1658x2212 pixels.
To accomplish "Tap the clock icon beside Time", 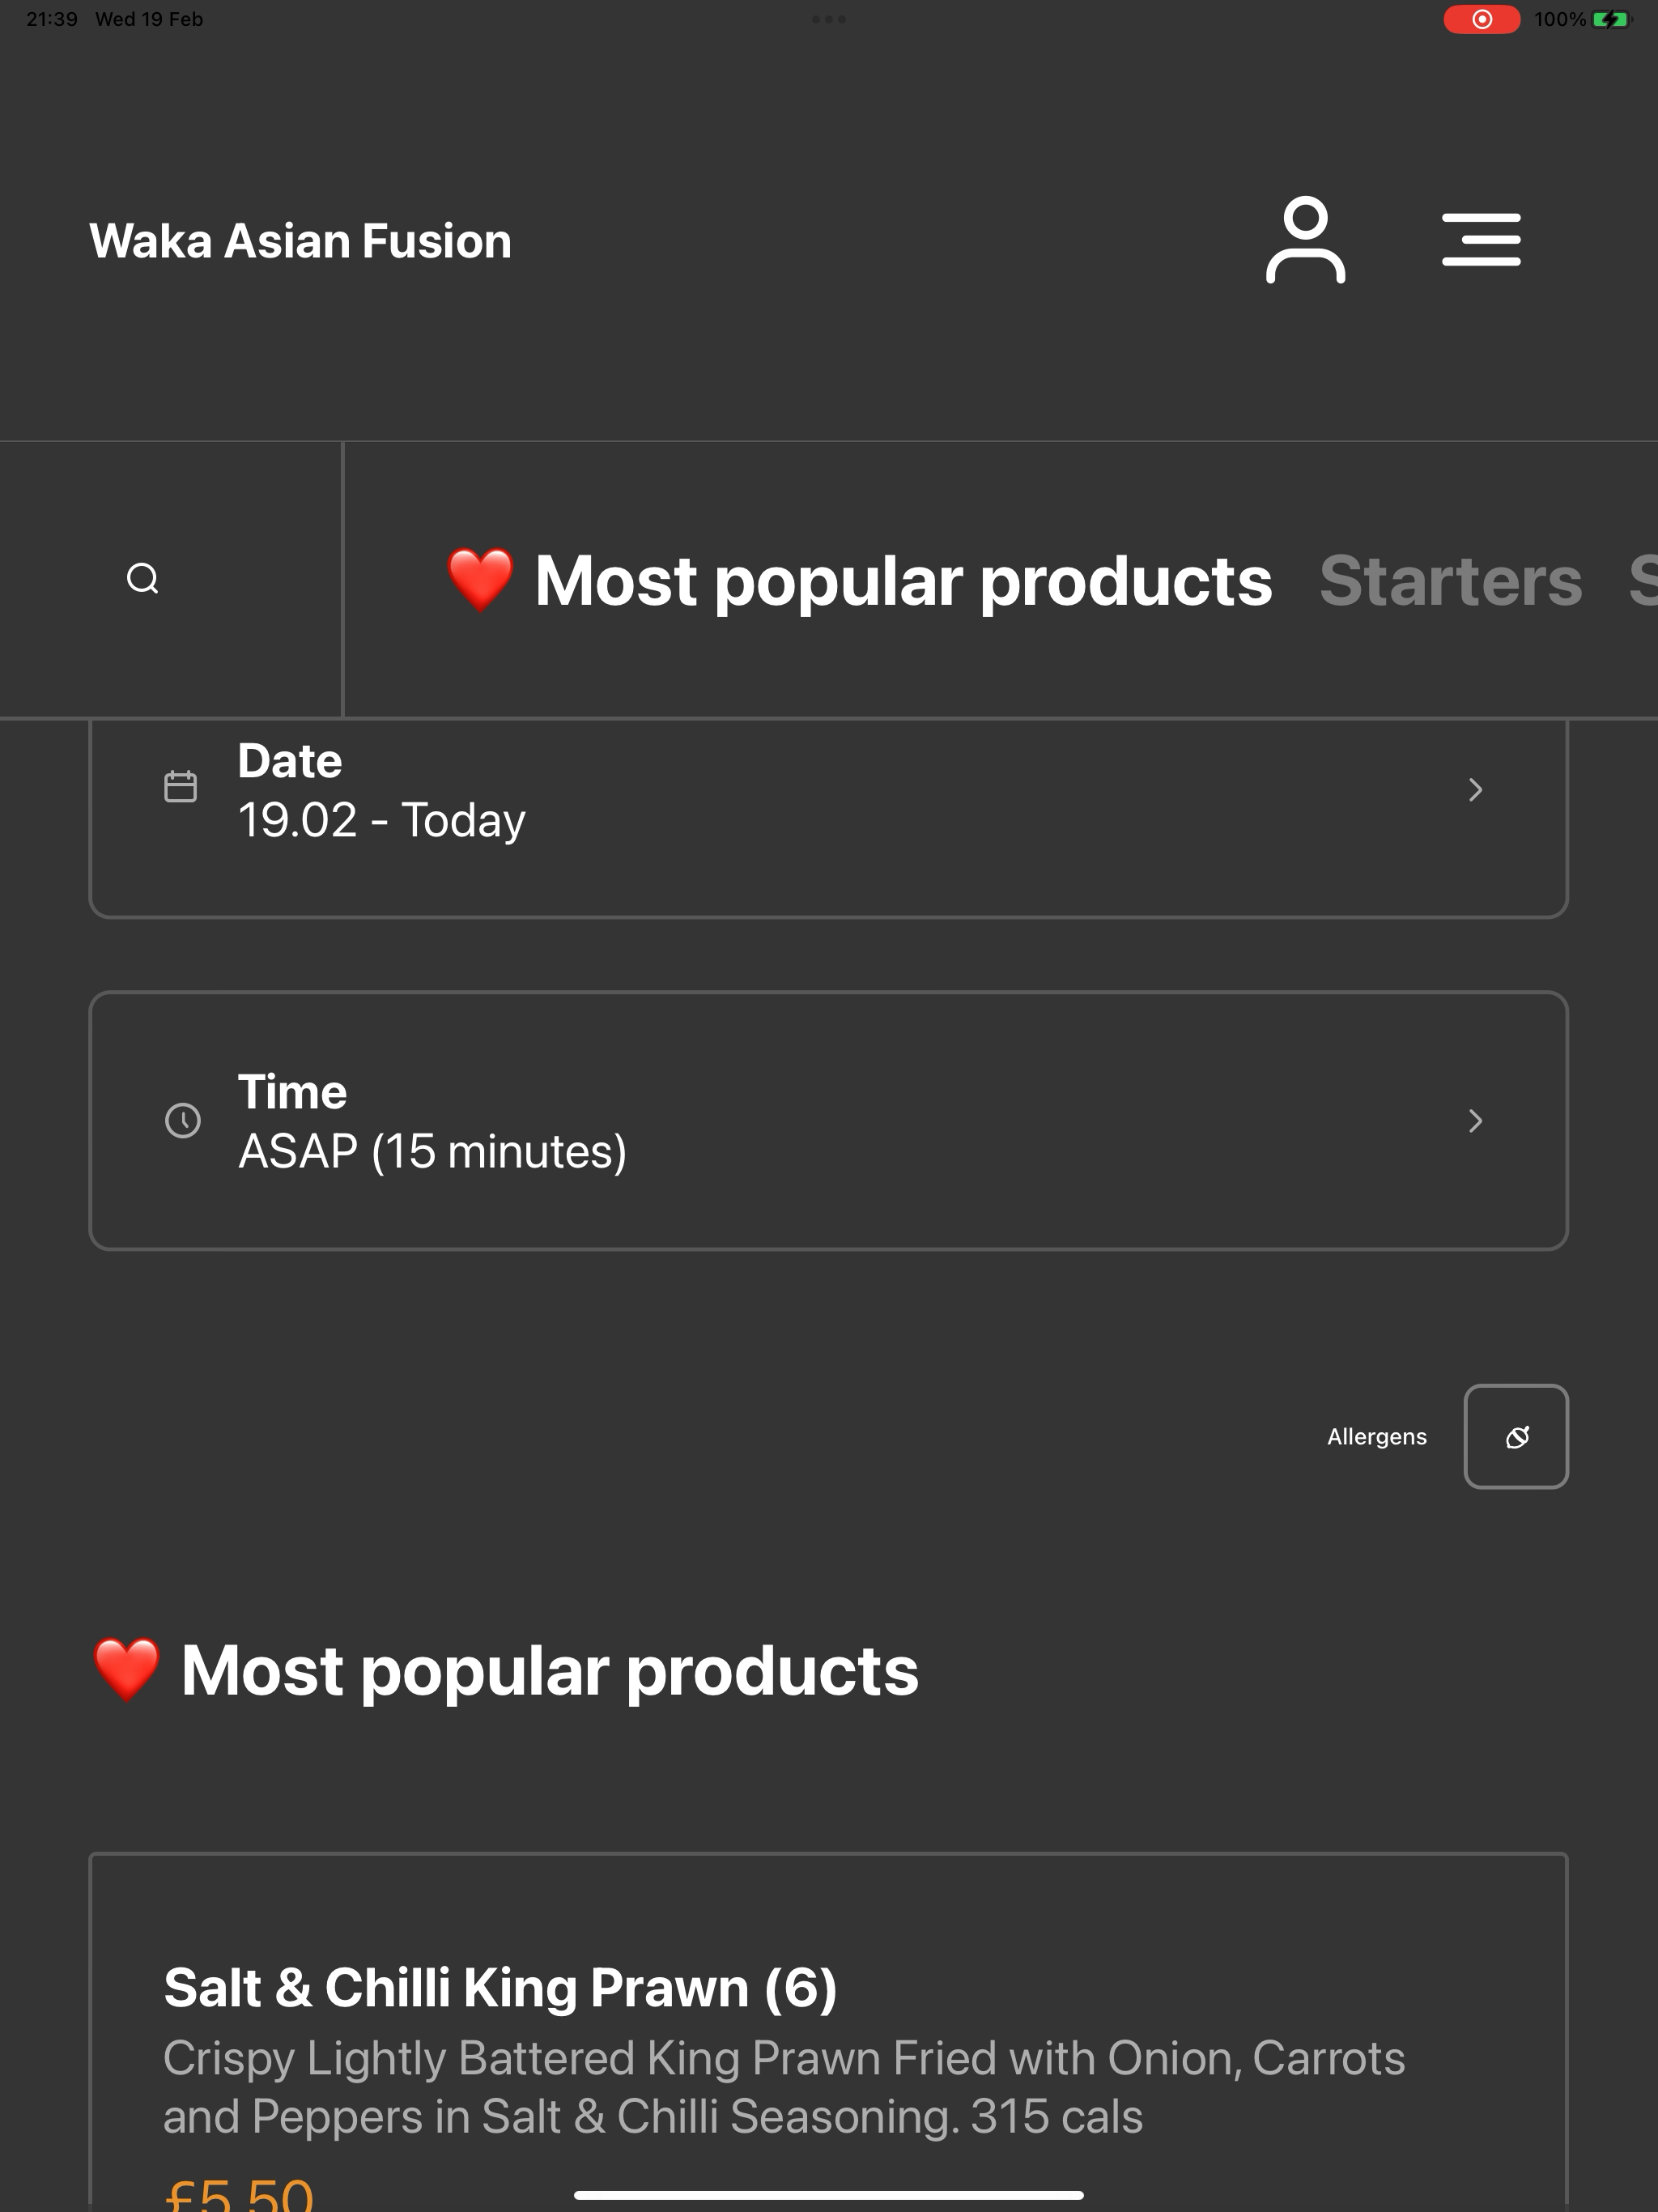I will tap(183, 1120).
